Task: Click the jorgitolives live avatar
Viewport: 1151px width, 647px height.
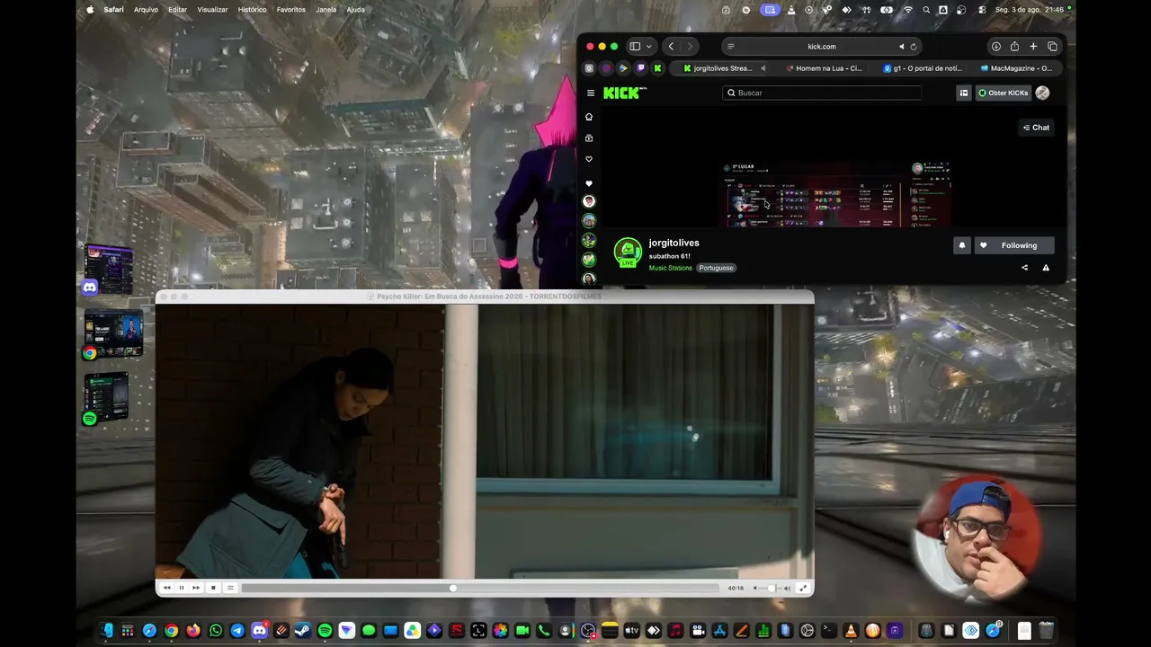Action: click(628, 253)
